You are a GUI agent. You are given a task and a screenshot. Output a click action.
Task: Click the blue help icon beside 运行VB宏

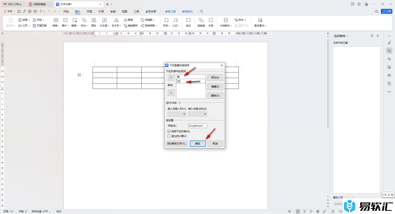180,103
